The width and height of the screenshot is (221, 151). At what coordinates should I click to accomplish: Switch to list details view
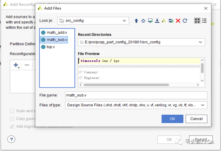coord(204,21)
